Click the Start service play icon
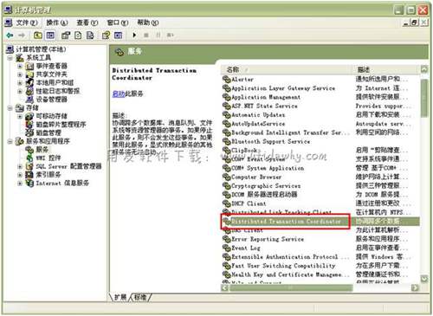Screen dimensions: 433x316 (x=134, y=35)
